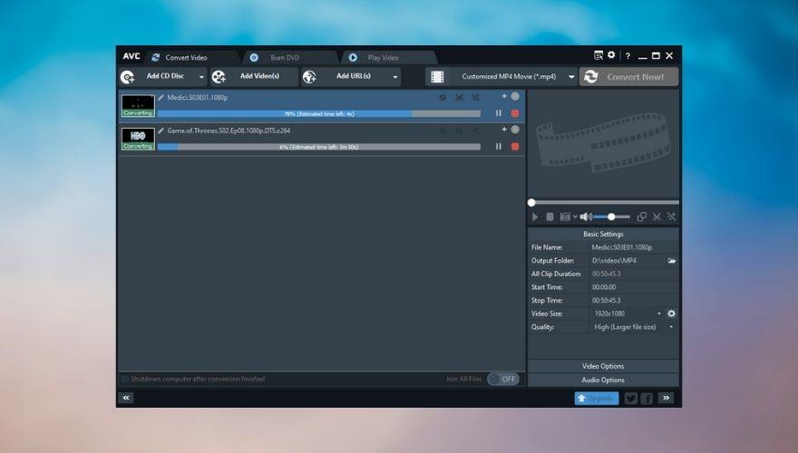Adjust the preview volume slider
The height and width of the screenshot is (453, 798).
click(612, 217)
